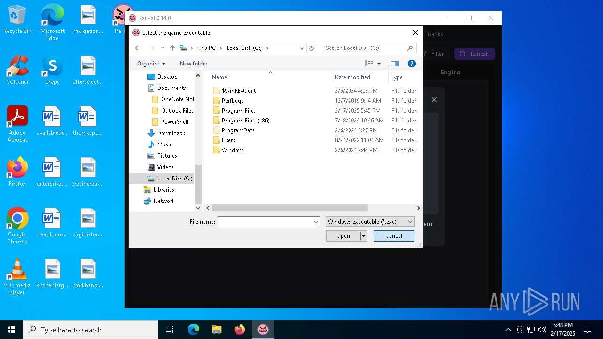Screen dimensions: 603x339
Task: Click the File name input box
Action: pos(265,222)
